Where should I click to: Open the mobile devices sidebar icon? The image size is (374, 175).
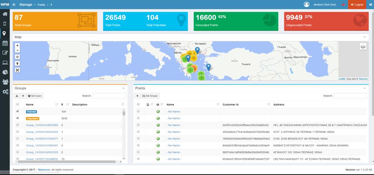[x=5, y=24]
